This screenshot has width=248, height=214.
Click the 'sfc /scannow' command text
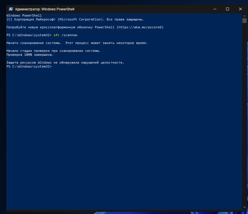65,35
